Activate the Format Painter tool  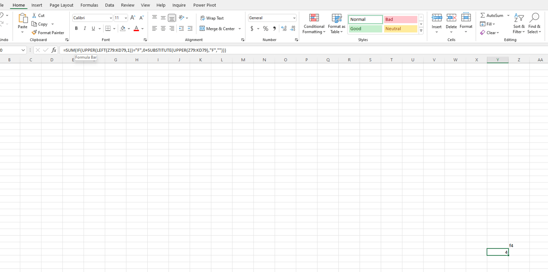(x=48, y=33)
